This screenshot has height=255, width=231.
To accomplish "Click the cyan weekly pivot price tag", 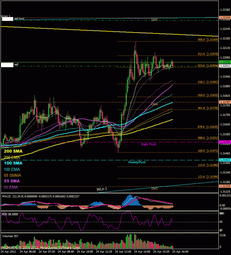I will click(x=225, y=160).
